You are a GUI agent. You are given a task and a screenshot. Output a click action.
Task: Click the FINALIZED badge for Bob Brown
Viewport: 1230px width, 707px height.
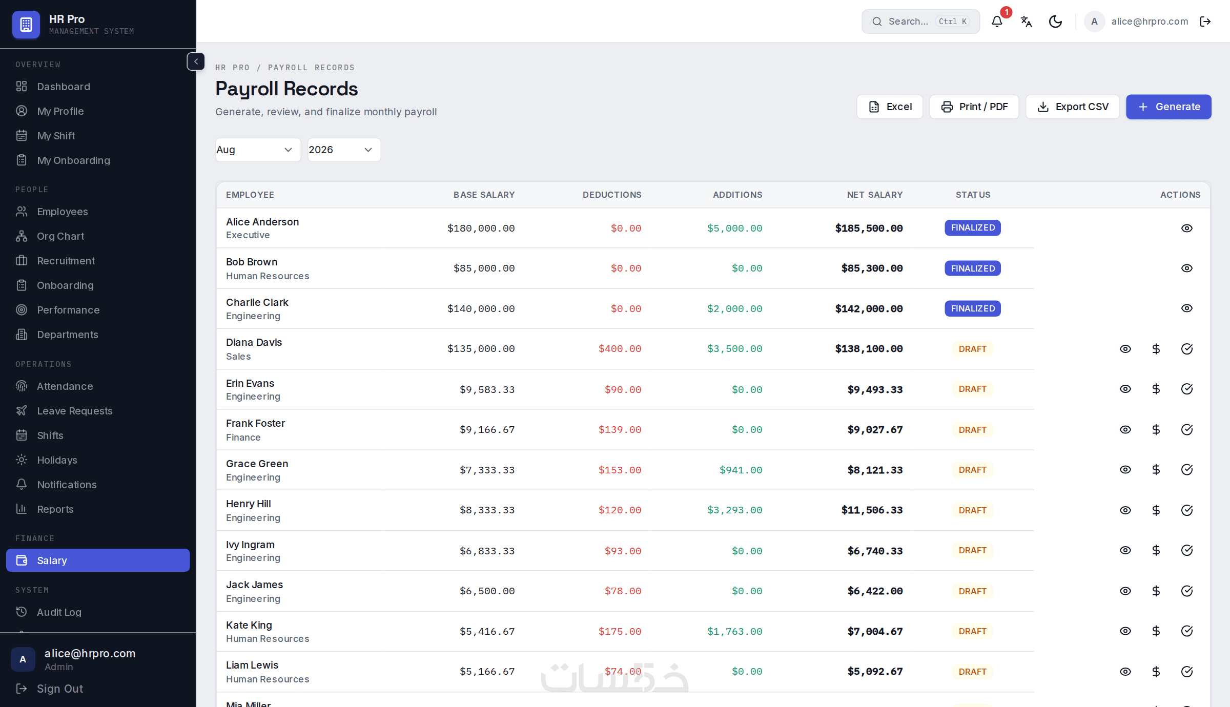pyautogui.click(x=973, y=268)
